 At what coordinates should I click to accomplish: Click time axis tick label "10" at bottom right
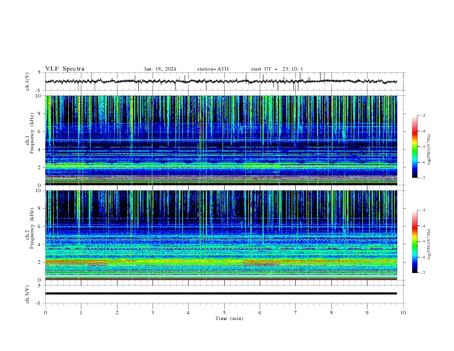pyautogui.click(x=403, y=313)
